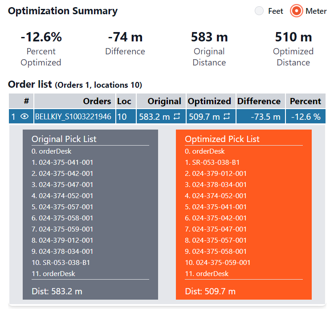Click the swap icon next to 509.7 m

click(227, 117)
